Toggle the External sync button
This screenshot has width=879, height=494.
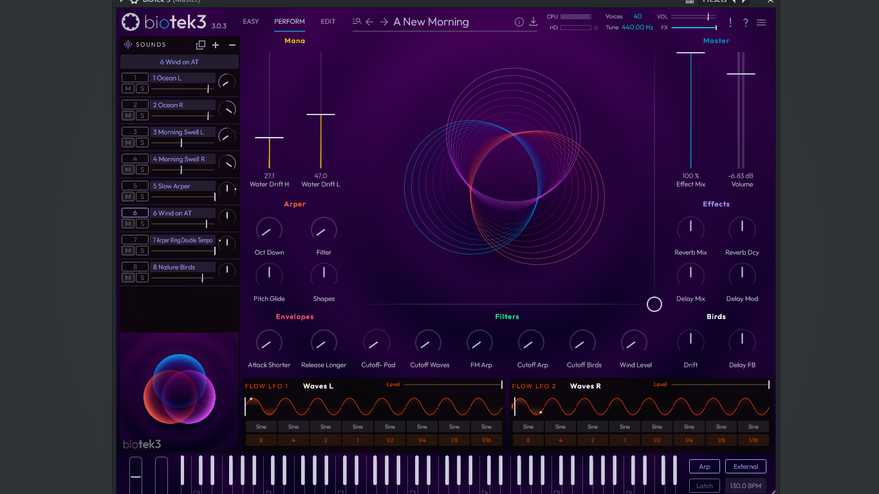[x=746, y=467]
